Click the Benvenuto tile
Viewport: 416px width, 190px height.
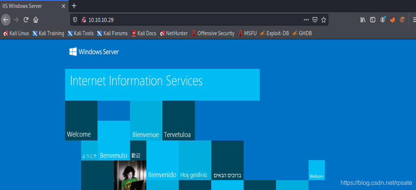[113, 140]
